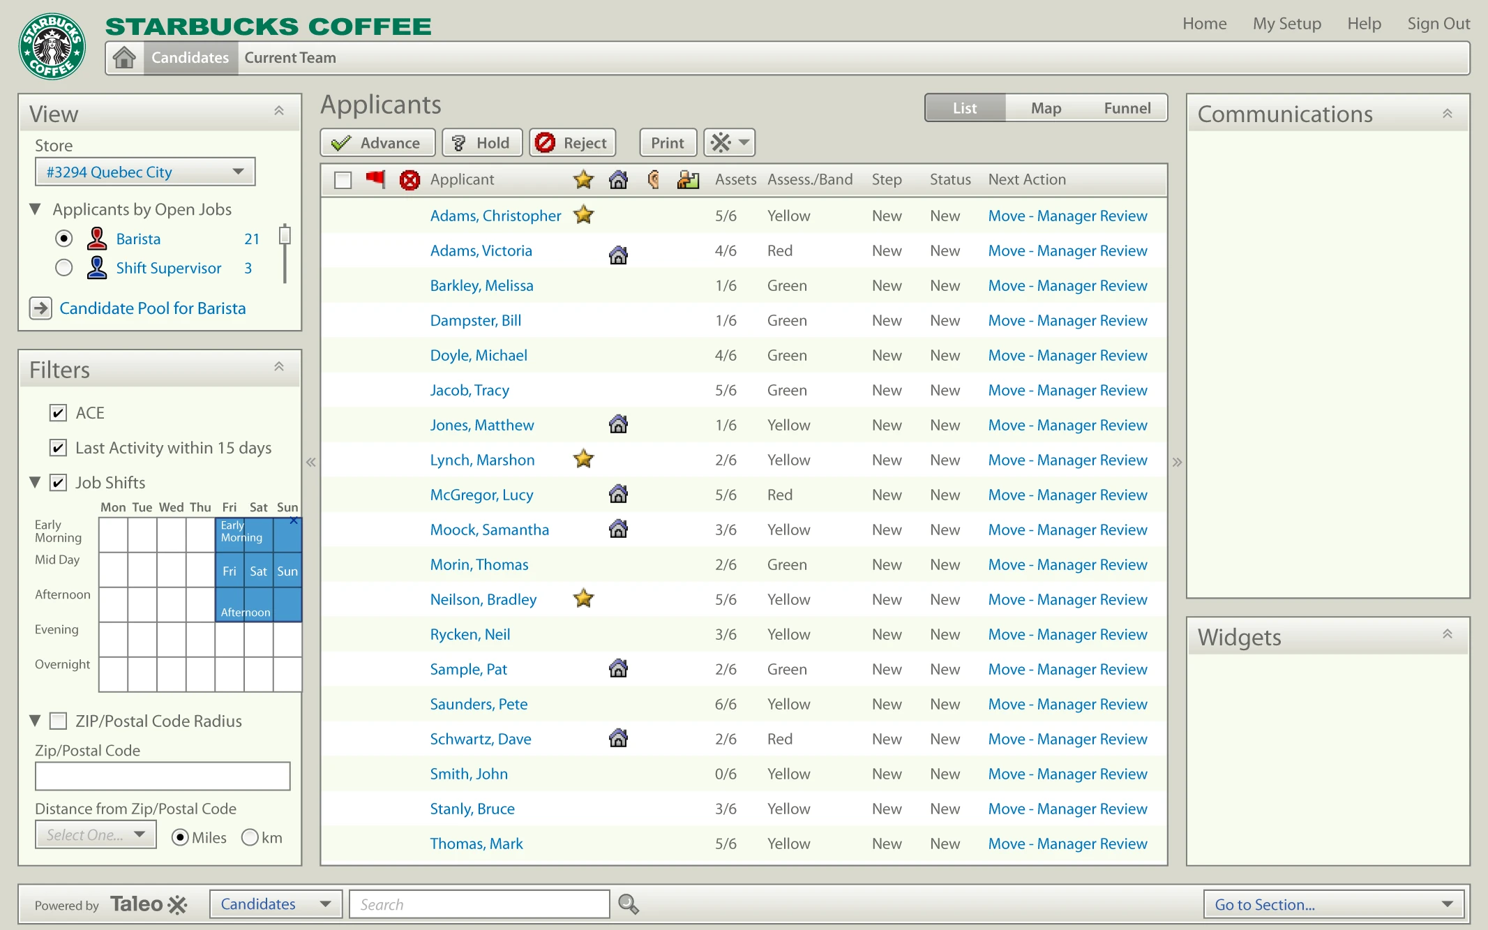
Task: Remove the selected shift block with X
Action: click(294, 520)
